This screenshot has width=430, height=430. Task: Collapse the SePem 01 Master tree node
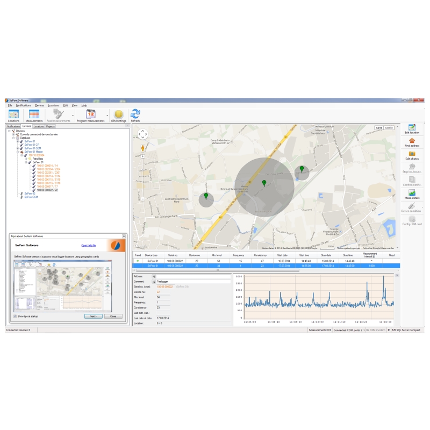coord(18,152)
